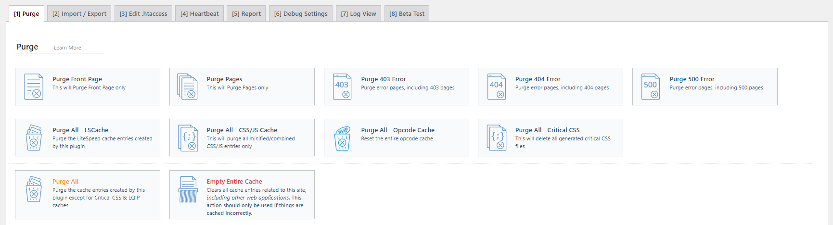Click the Purge All - Opcode Cache title
The width and height of the screenshot is (833, 225).
click(397, 130)
